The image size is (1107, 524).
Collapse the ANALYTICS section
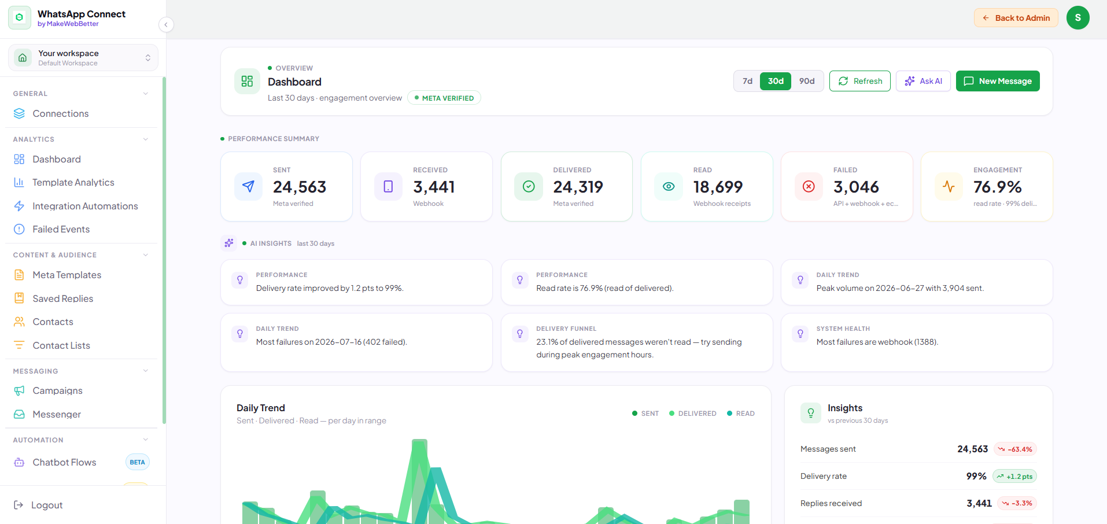[146, 139]
